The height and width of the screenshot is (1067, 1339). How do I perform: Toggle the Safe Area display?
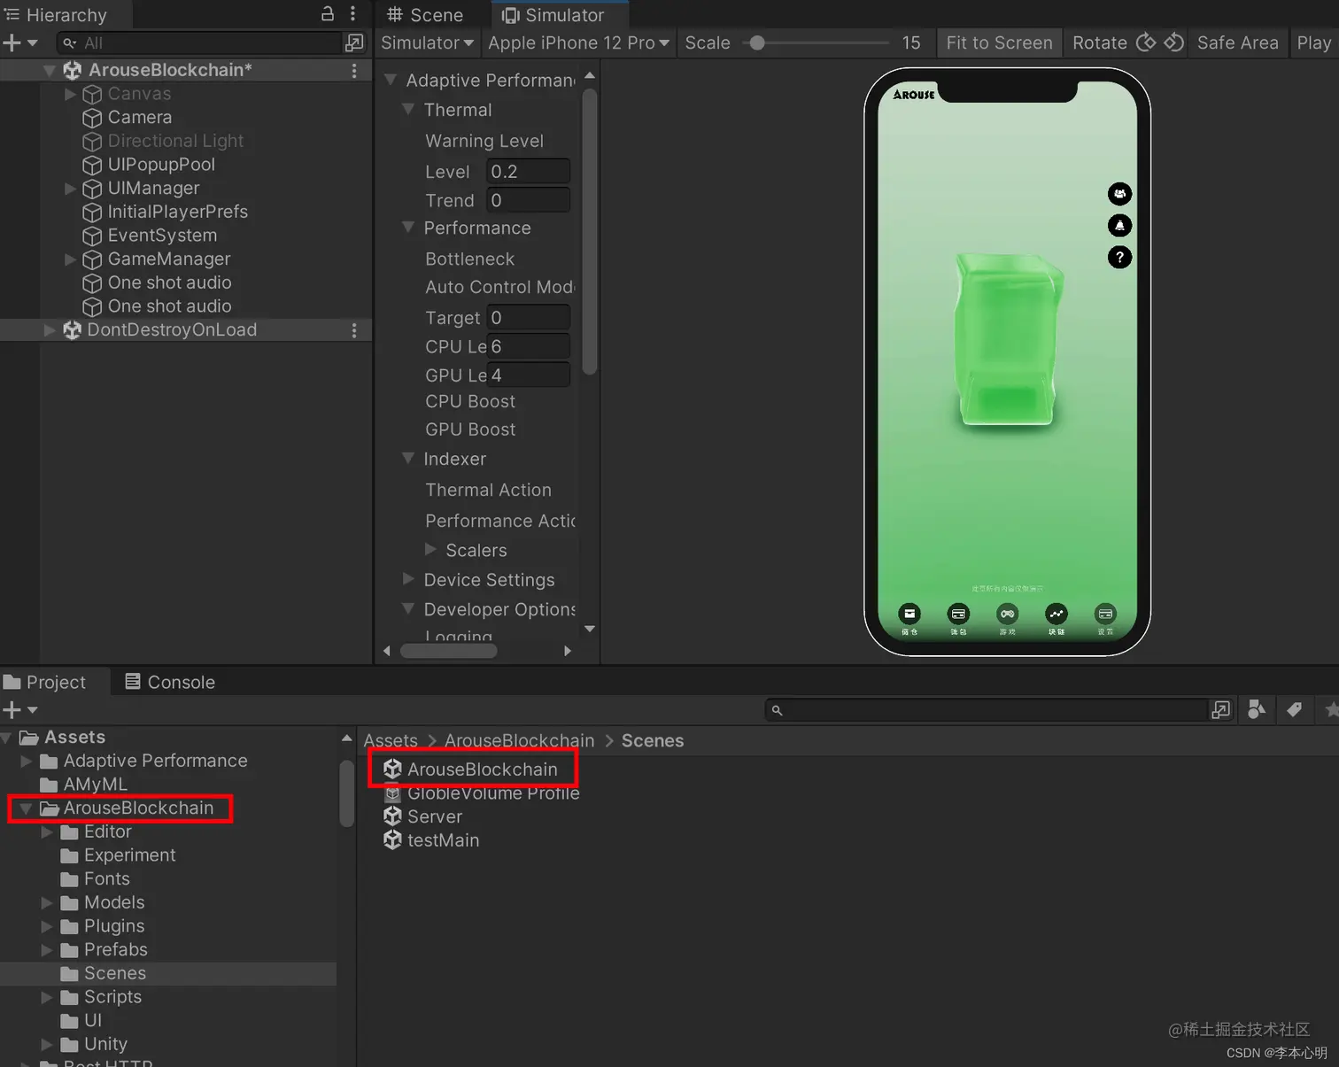[x=1237, y=43]
